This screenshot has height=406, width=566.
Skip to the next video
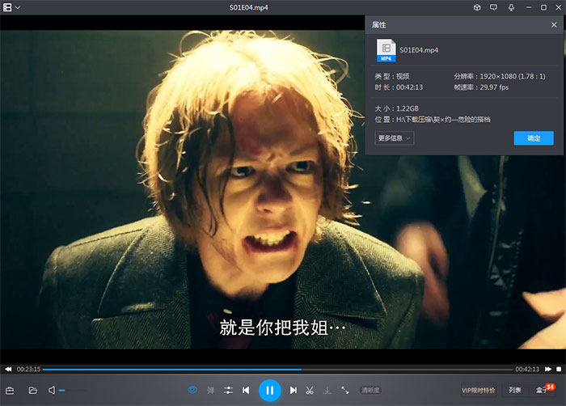pos(294,391)
